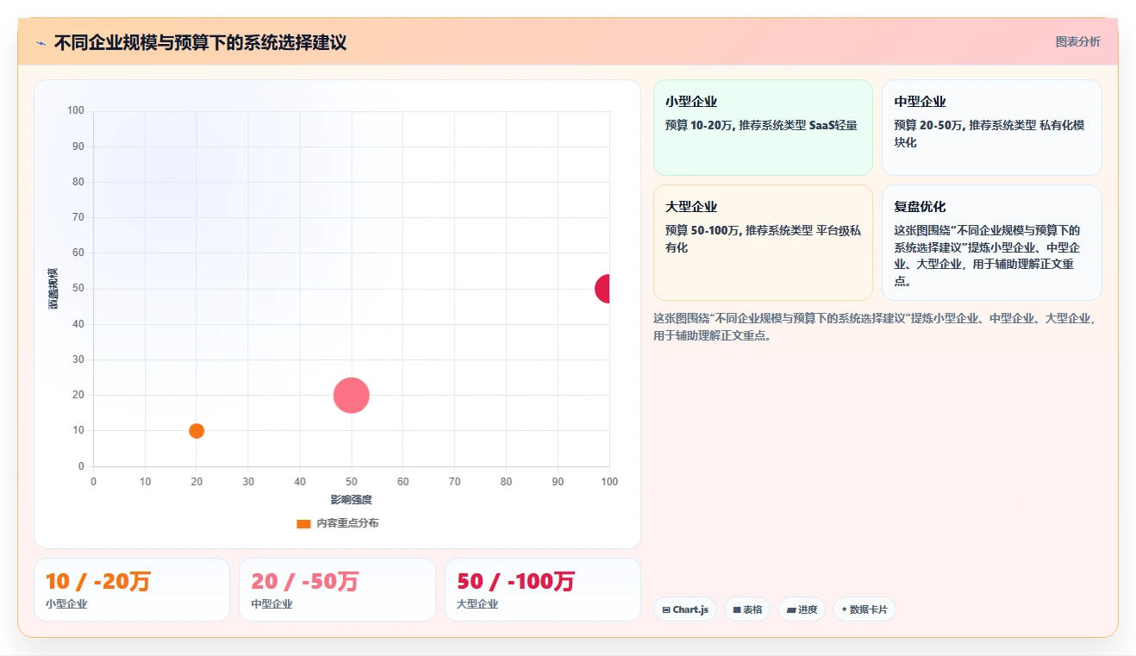Image resolution: width=1136 pixels, height=656 pixels.
Task: Toggle the 内容重点分布 legend swatch
Action: (x=303, y=523)
